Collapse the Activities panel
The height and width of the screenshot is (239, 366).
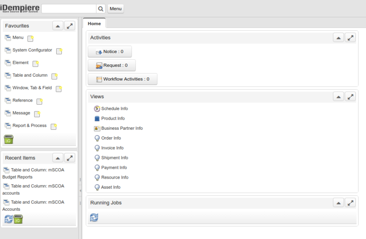338,38
